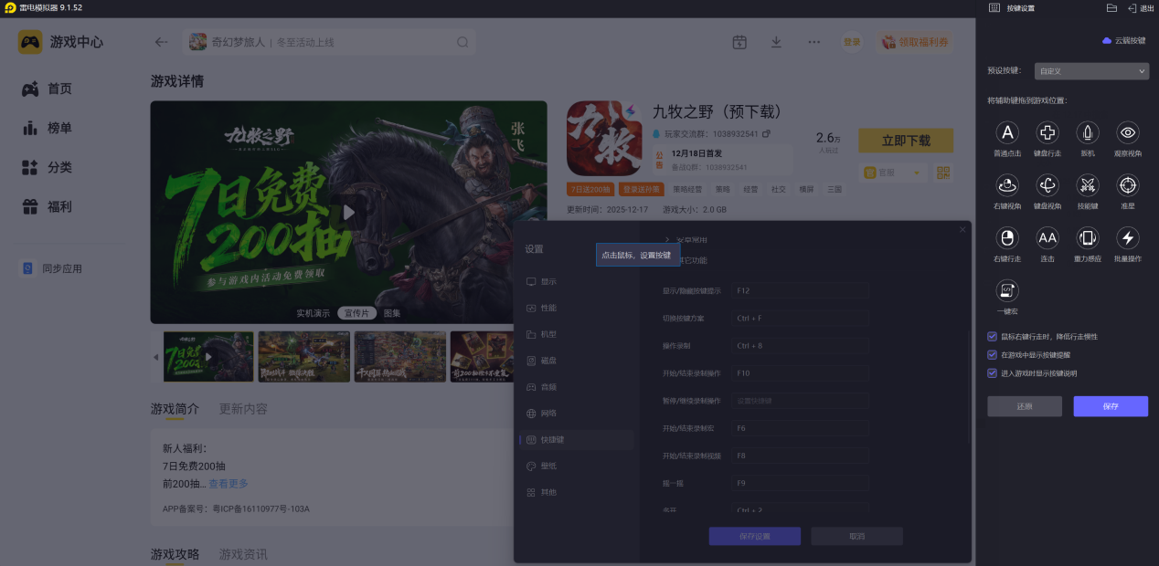Select 快捷键 tab in settings dialog
1159x566 pixels.
577,440
